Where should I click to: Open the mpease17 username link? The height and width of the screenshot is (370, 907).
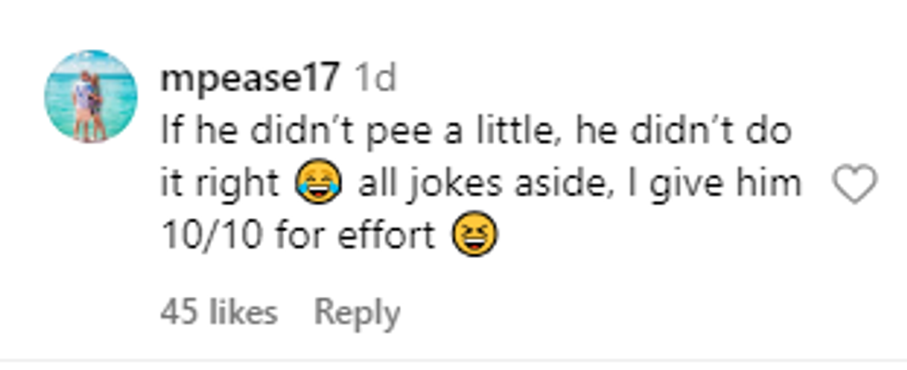(249, 80)
